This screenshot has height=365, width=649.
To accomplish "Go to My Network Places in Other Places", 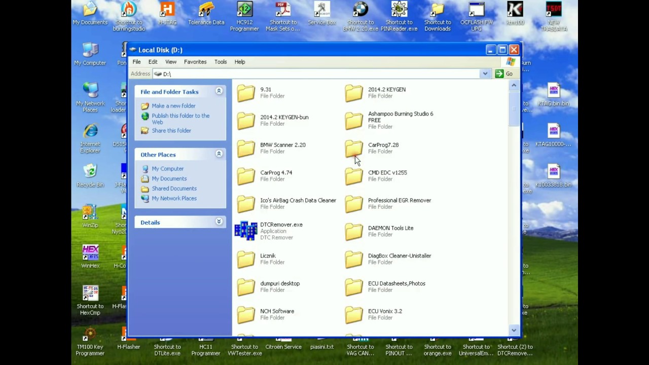I will (174, 199).
